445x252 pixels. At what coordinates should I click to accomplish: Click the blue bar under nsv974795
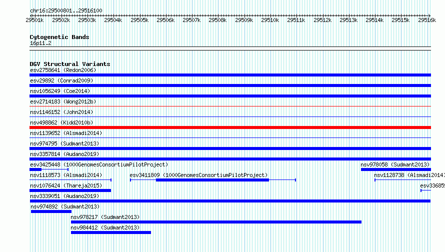(x=230, y=148)
